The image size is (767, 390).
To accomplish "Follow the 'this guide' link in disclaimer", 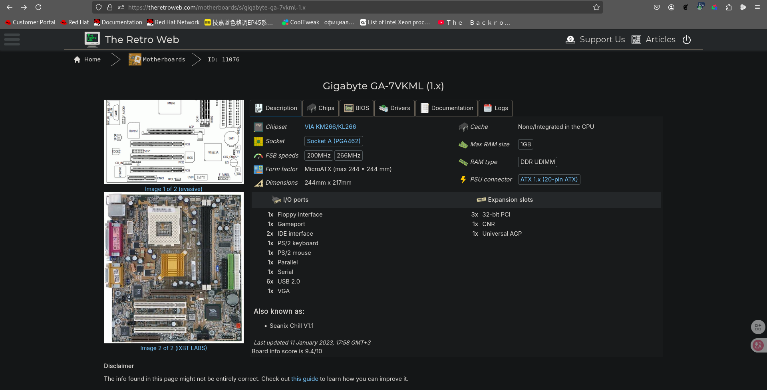I will point(304,379).
